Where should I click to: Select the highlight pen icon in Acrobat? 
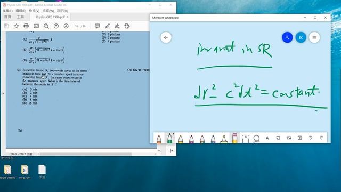coord(107,26)
